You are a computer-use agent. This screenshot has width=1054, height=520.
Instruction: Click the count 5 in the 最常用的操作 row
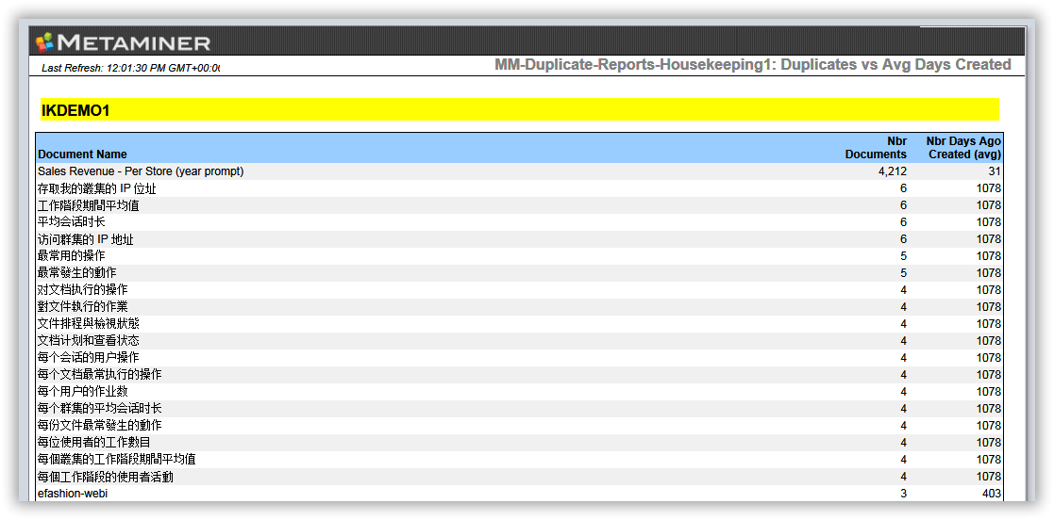click(x=903, y=256)
